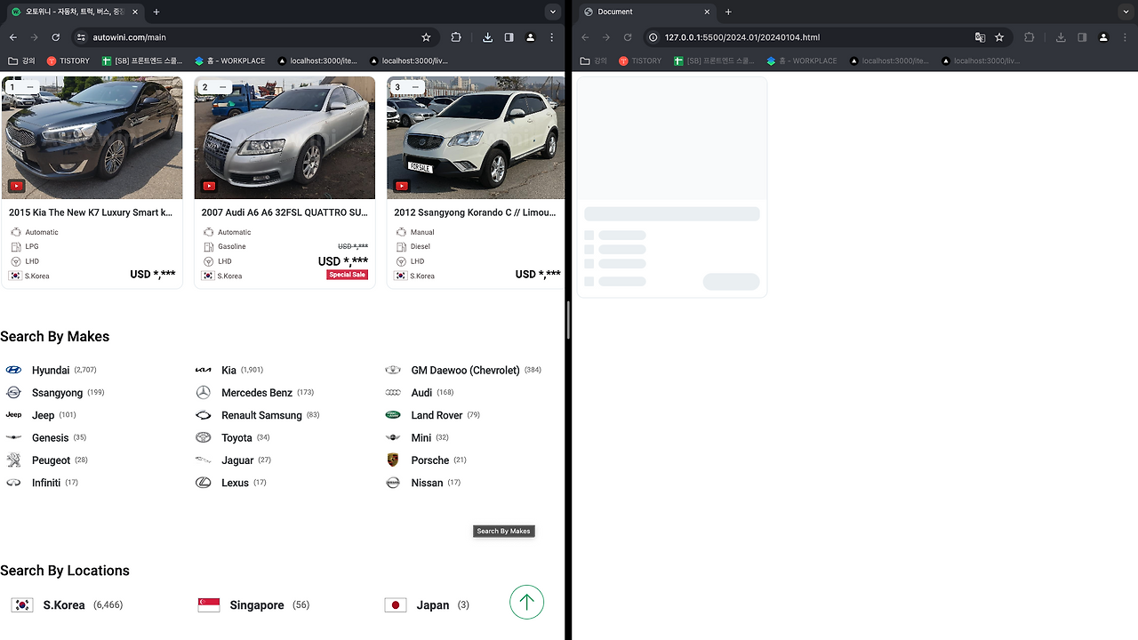Image resolution: width=1138 pixels, height=640 pixels.
Task: Click the translate icon in the right address bar
Action: coord(980,37)
